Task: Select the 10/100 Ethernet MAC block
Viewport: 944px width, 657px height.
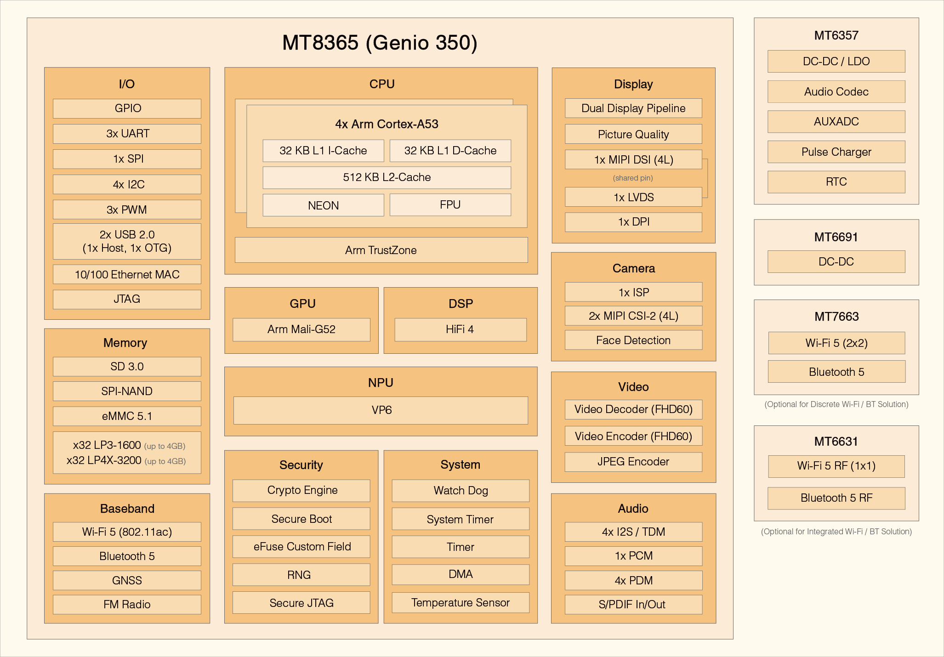Action: pos(127,275)
